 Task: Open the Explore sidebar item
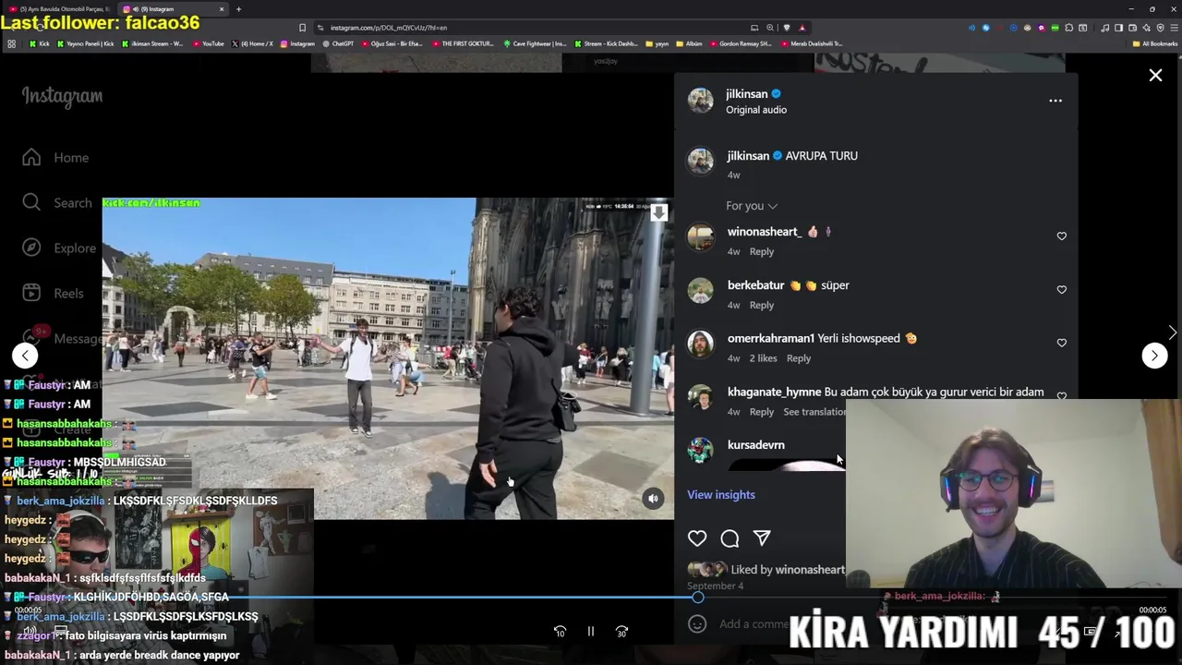pos(59,248)
